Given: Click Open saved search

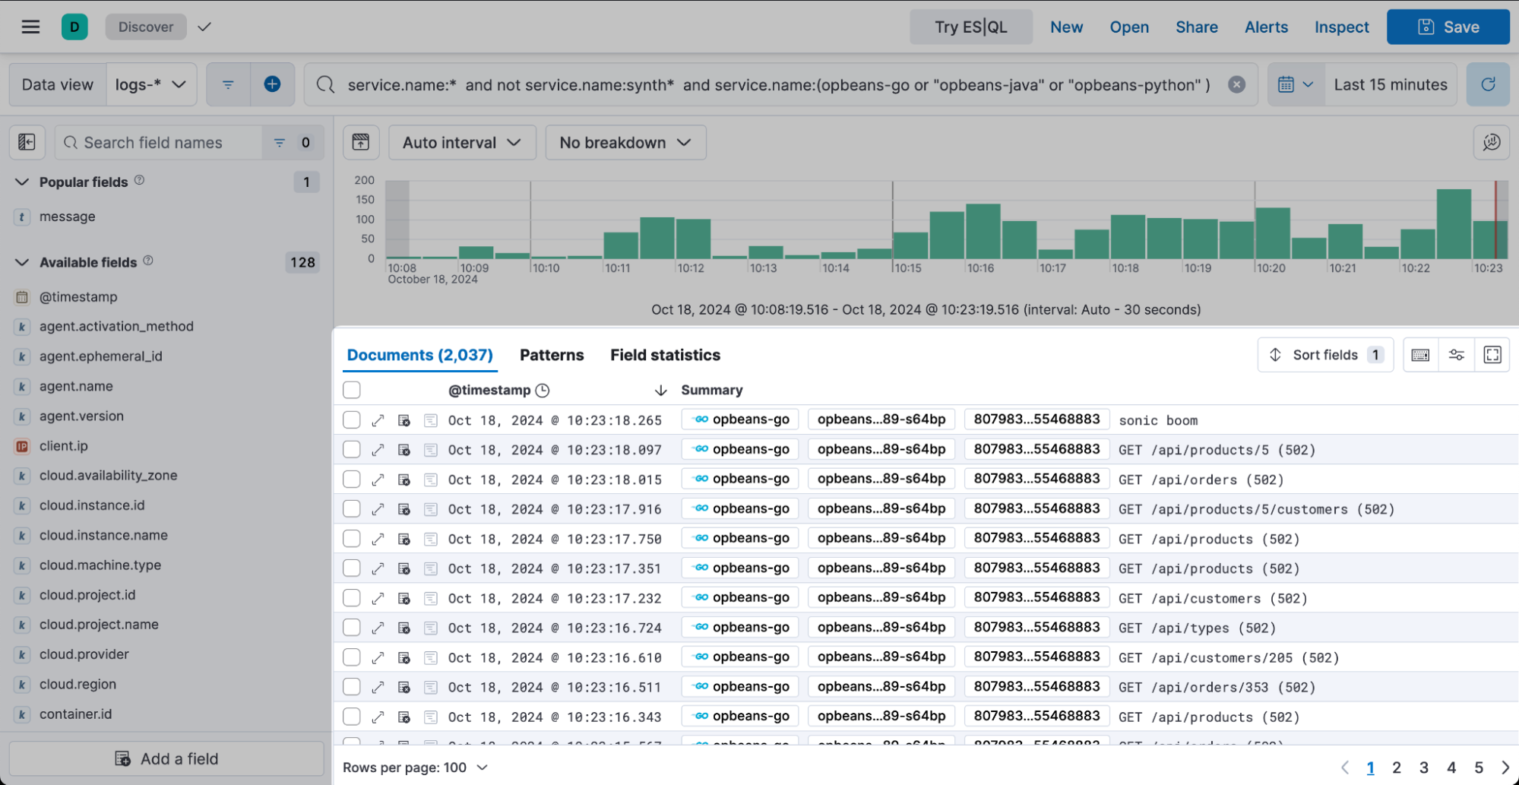Looking at the screenshot, I should click(1129, 27).
